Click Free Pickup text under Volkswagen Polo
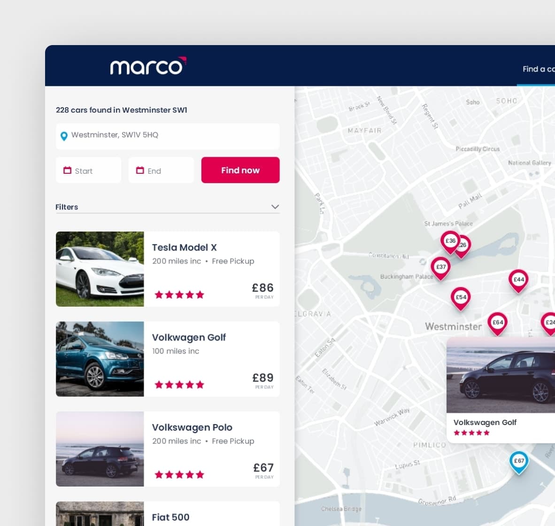The height and width of the screenshot is (526, 555). point(233,441)
